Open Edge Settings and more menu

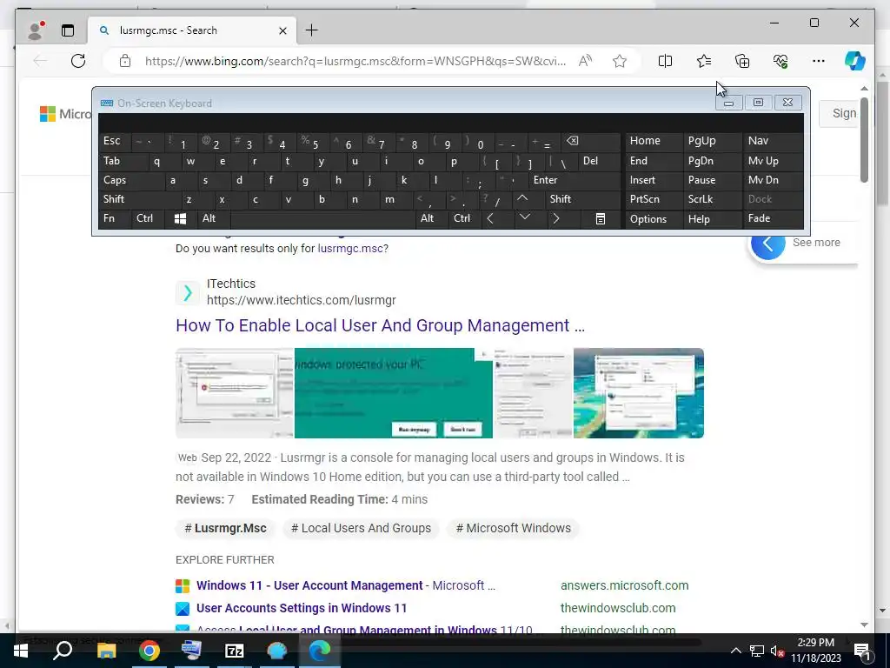(x=819, y=61)
